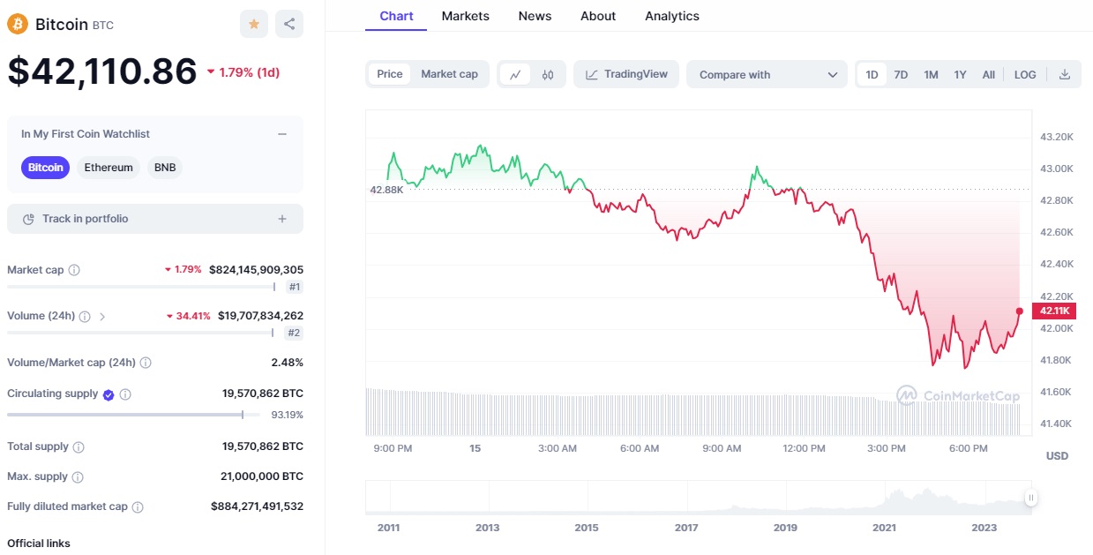Set chart range to 7D
Image resolution: width=1093 pixels, height=555 pixels.
click(901, 75)
